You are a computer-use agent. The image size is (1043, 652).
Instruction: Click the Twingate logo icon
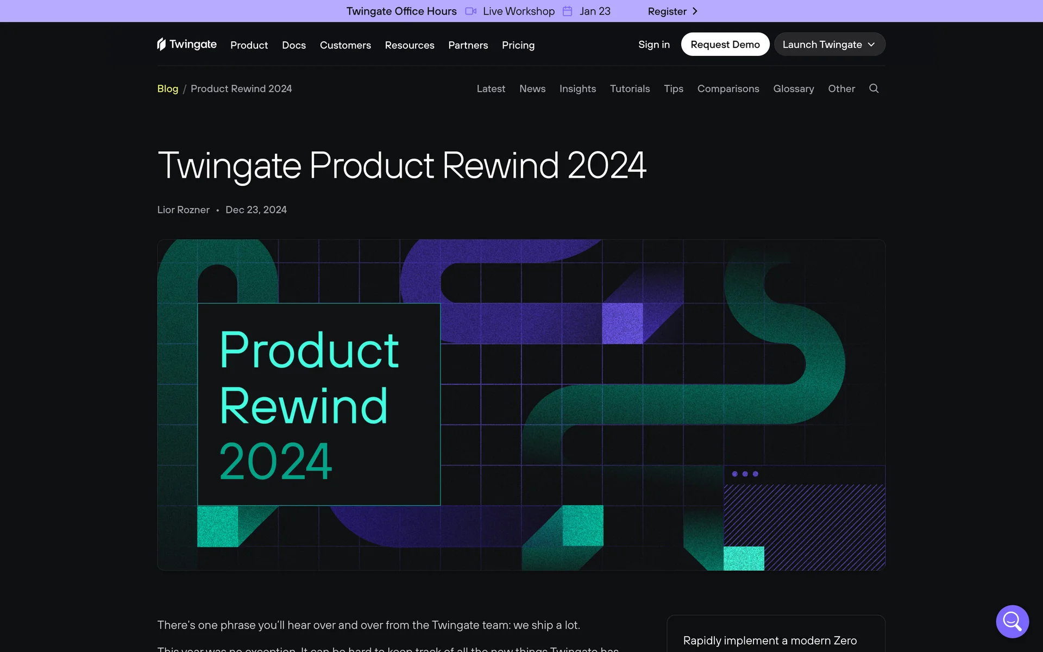161,44
